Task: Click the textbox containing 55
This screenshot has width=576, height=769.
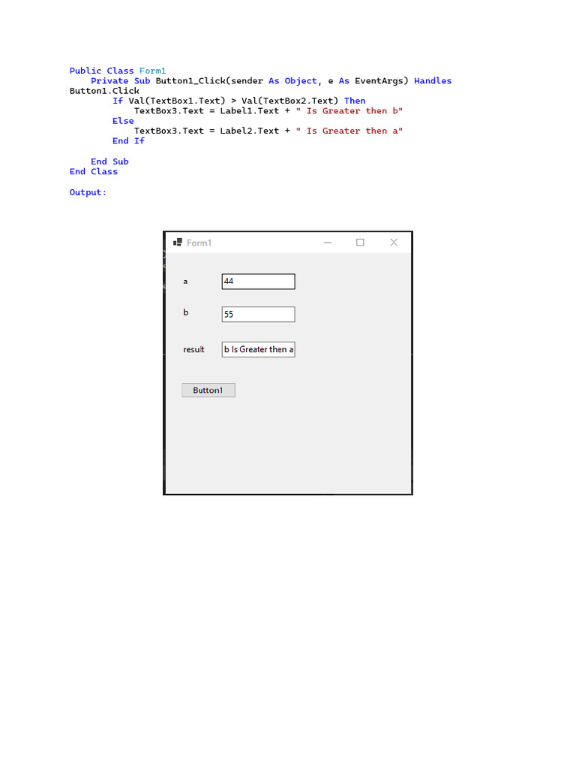Action: [x=258, y=315]
